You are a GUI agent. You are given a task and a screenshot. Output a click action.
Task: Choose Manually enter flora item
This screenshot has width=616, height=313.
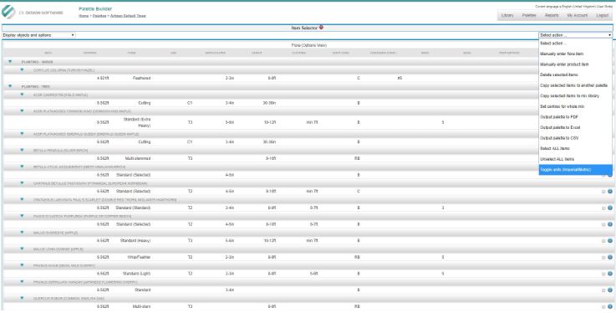(575, 54)
